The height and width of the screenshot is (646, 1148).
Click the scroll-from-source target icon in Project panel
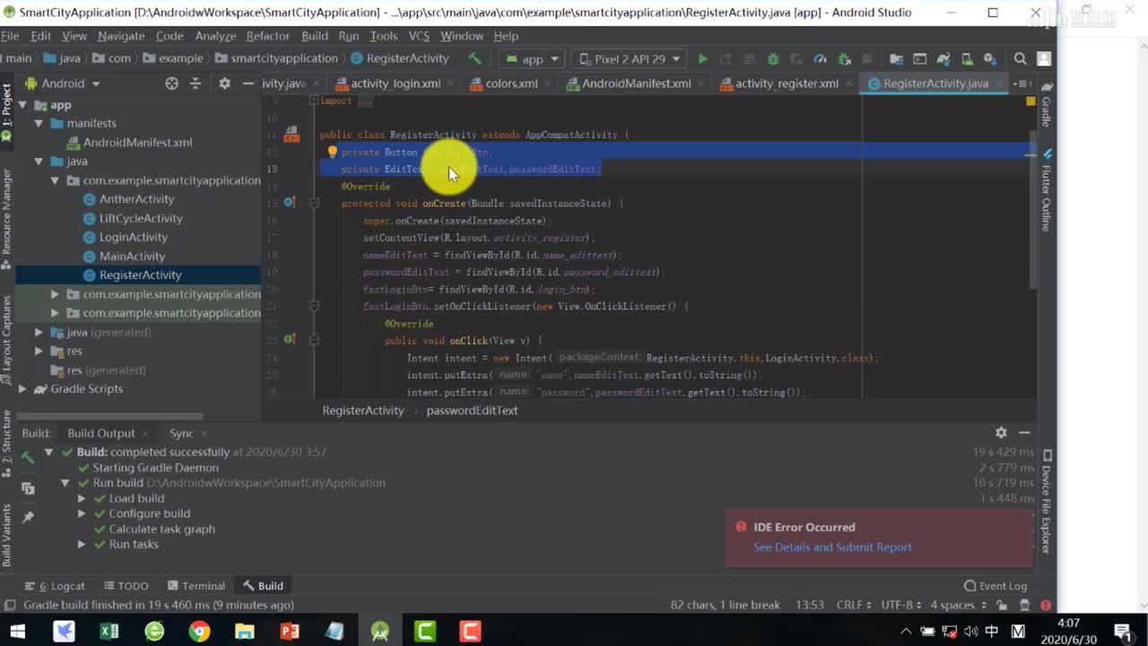pyautogui.click(x=171, y=83)
